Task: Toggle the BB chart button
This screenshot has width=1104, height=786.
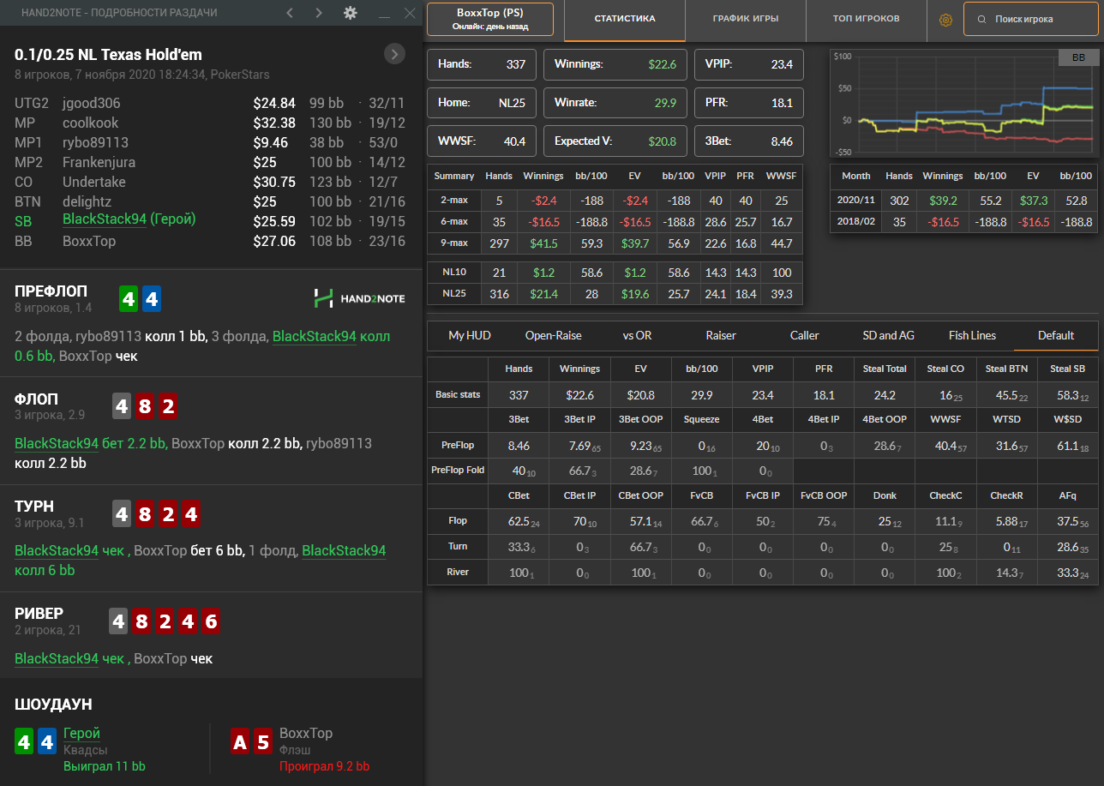Action: click(1077, 57)
